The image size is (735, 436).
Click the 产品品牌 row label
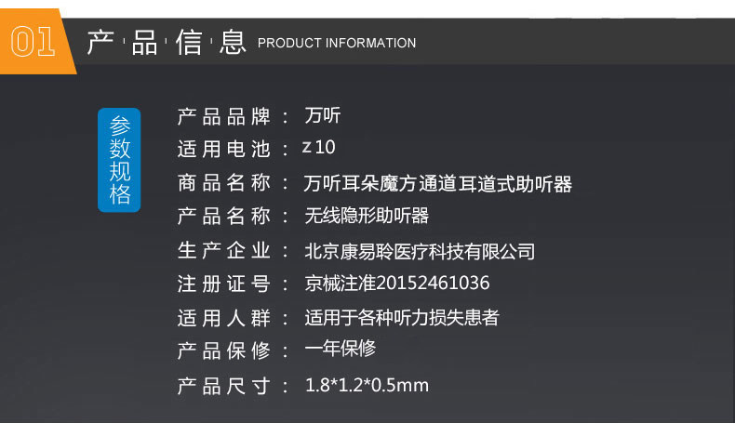[x=224, y=116]
